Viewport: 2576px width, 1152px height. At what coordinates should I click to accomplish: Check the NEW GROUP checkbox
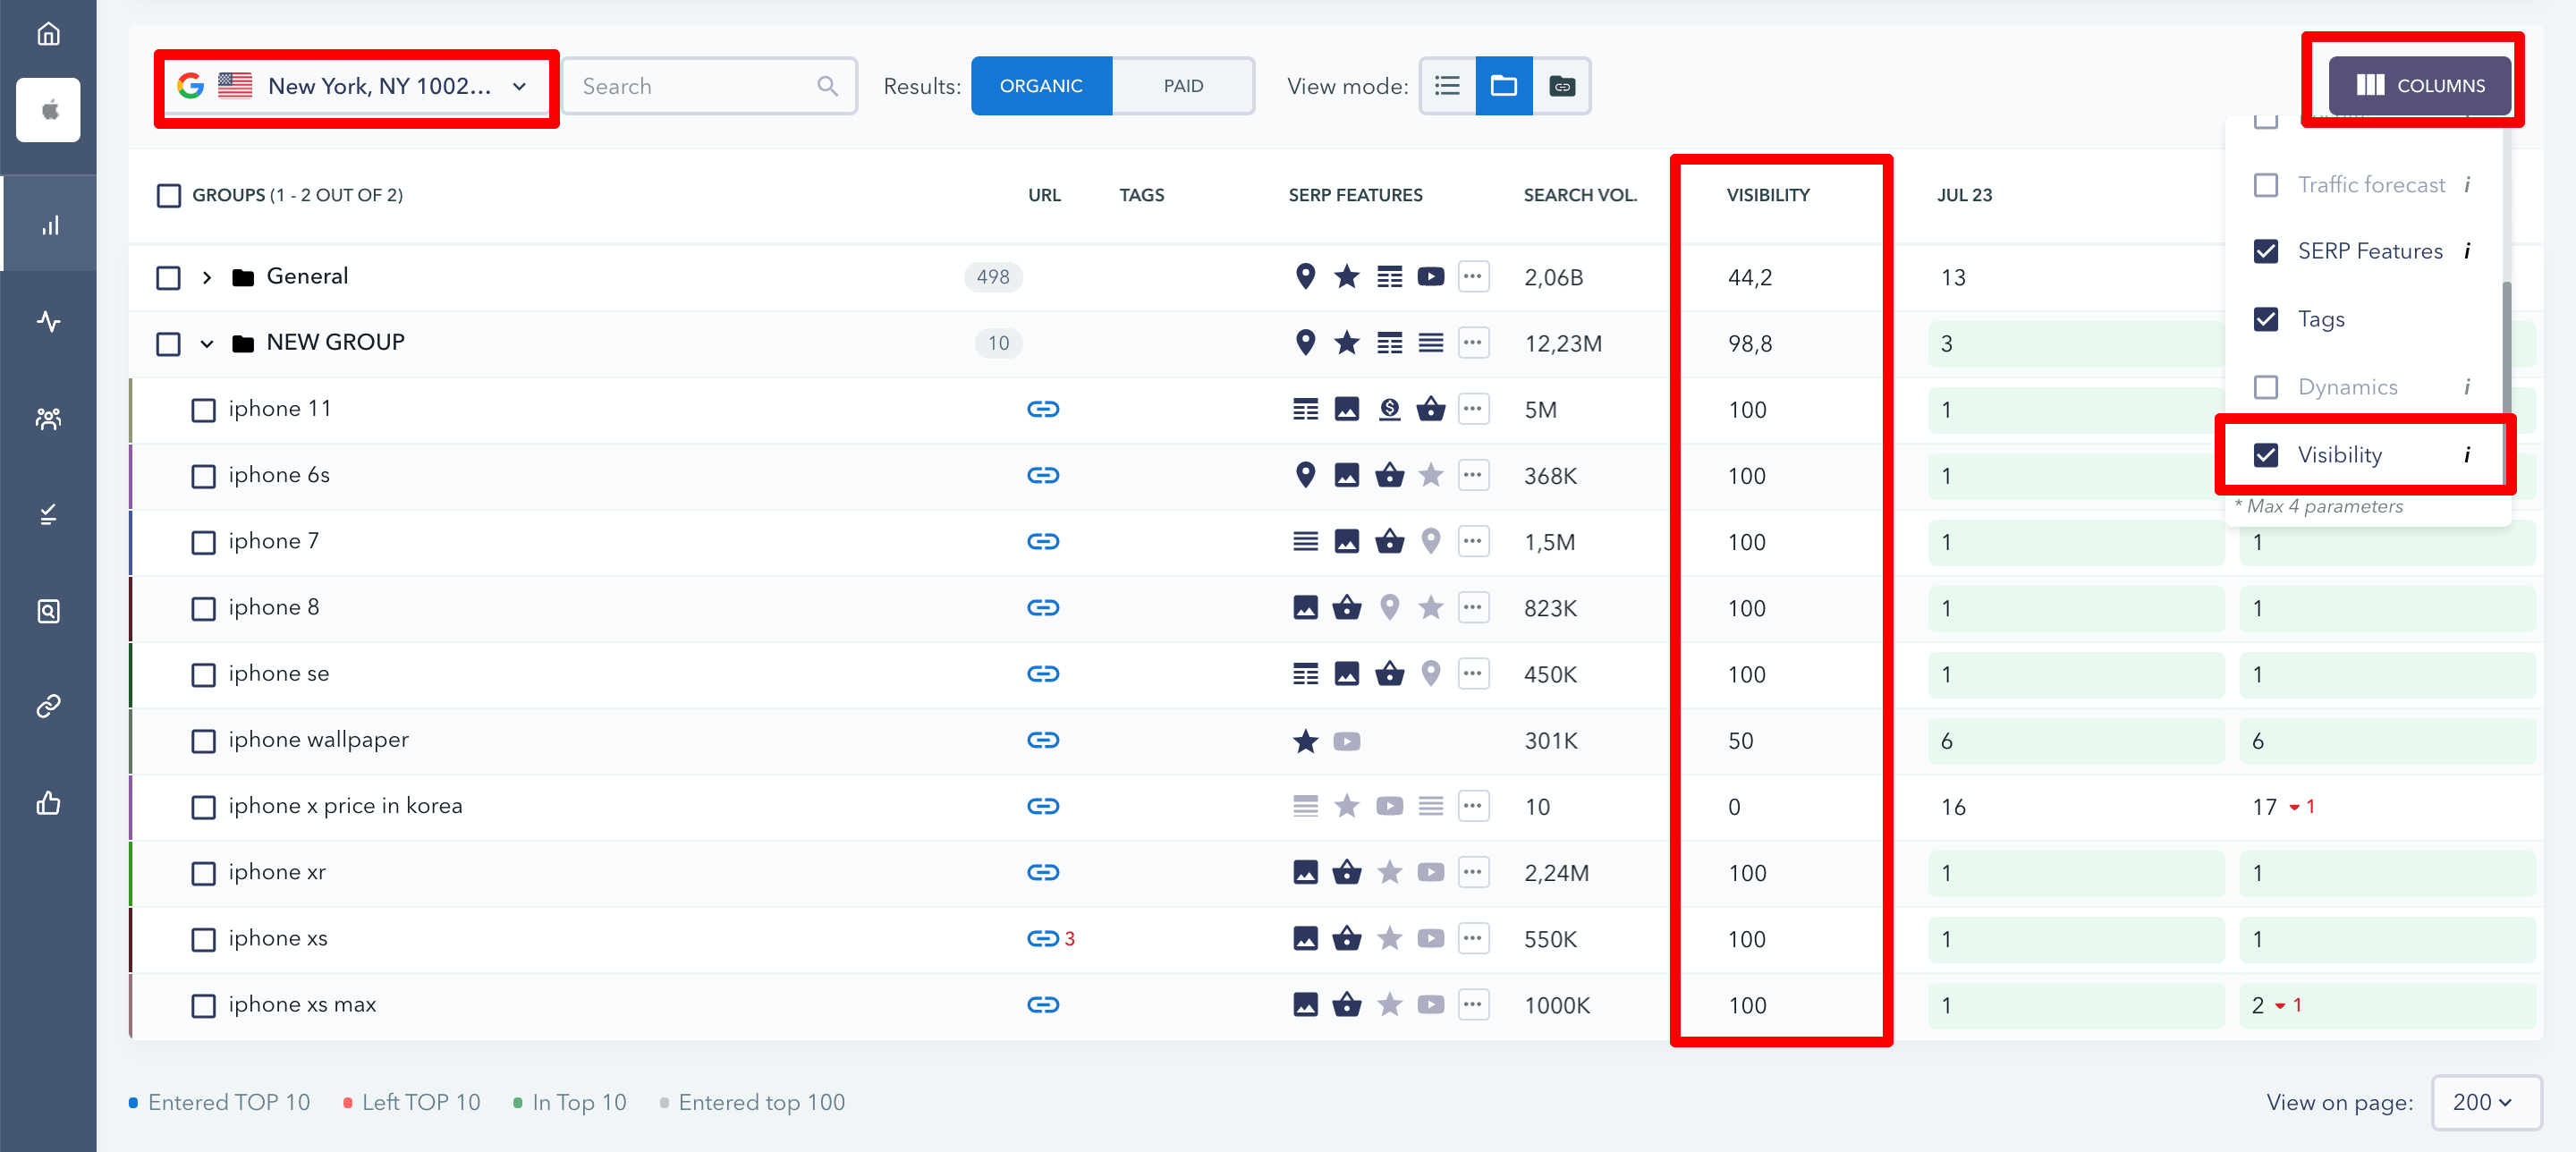point(168,343)
